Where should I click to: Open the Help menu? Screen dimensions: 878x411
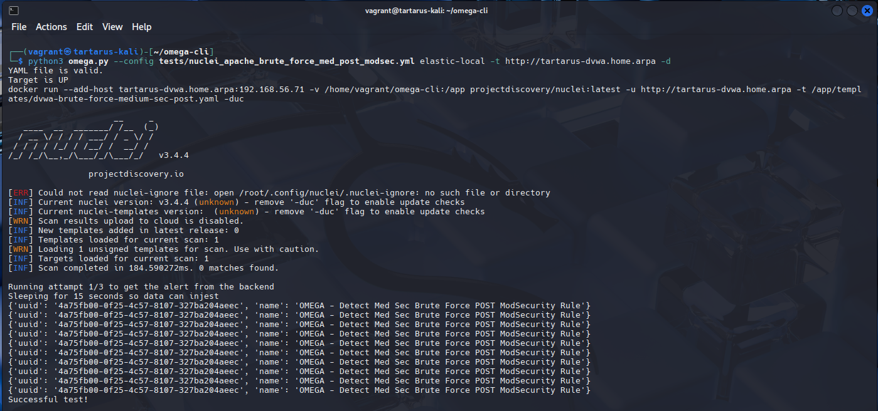pos(142,27)
